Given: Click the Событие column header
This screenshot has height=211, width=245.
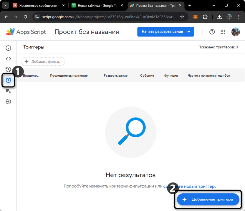Looking at the screenshot, I should click(x=147, y=76).
